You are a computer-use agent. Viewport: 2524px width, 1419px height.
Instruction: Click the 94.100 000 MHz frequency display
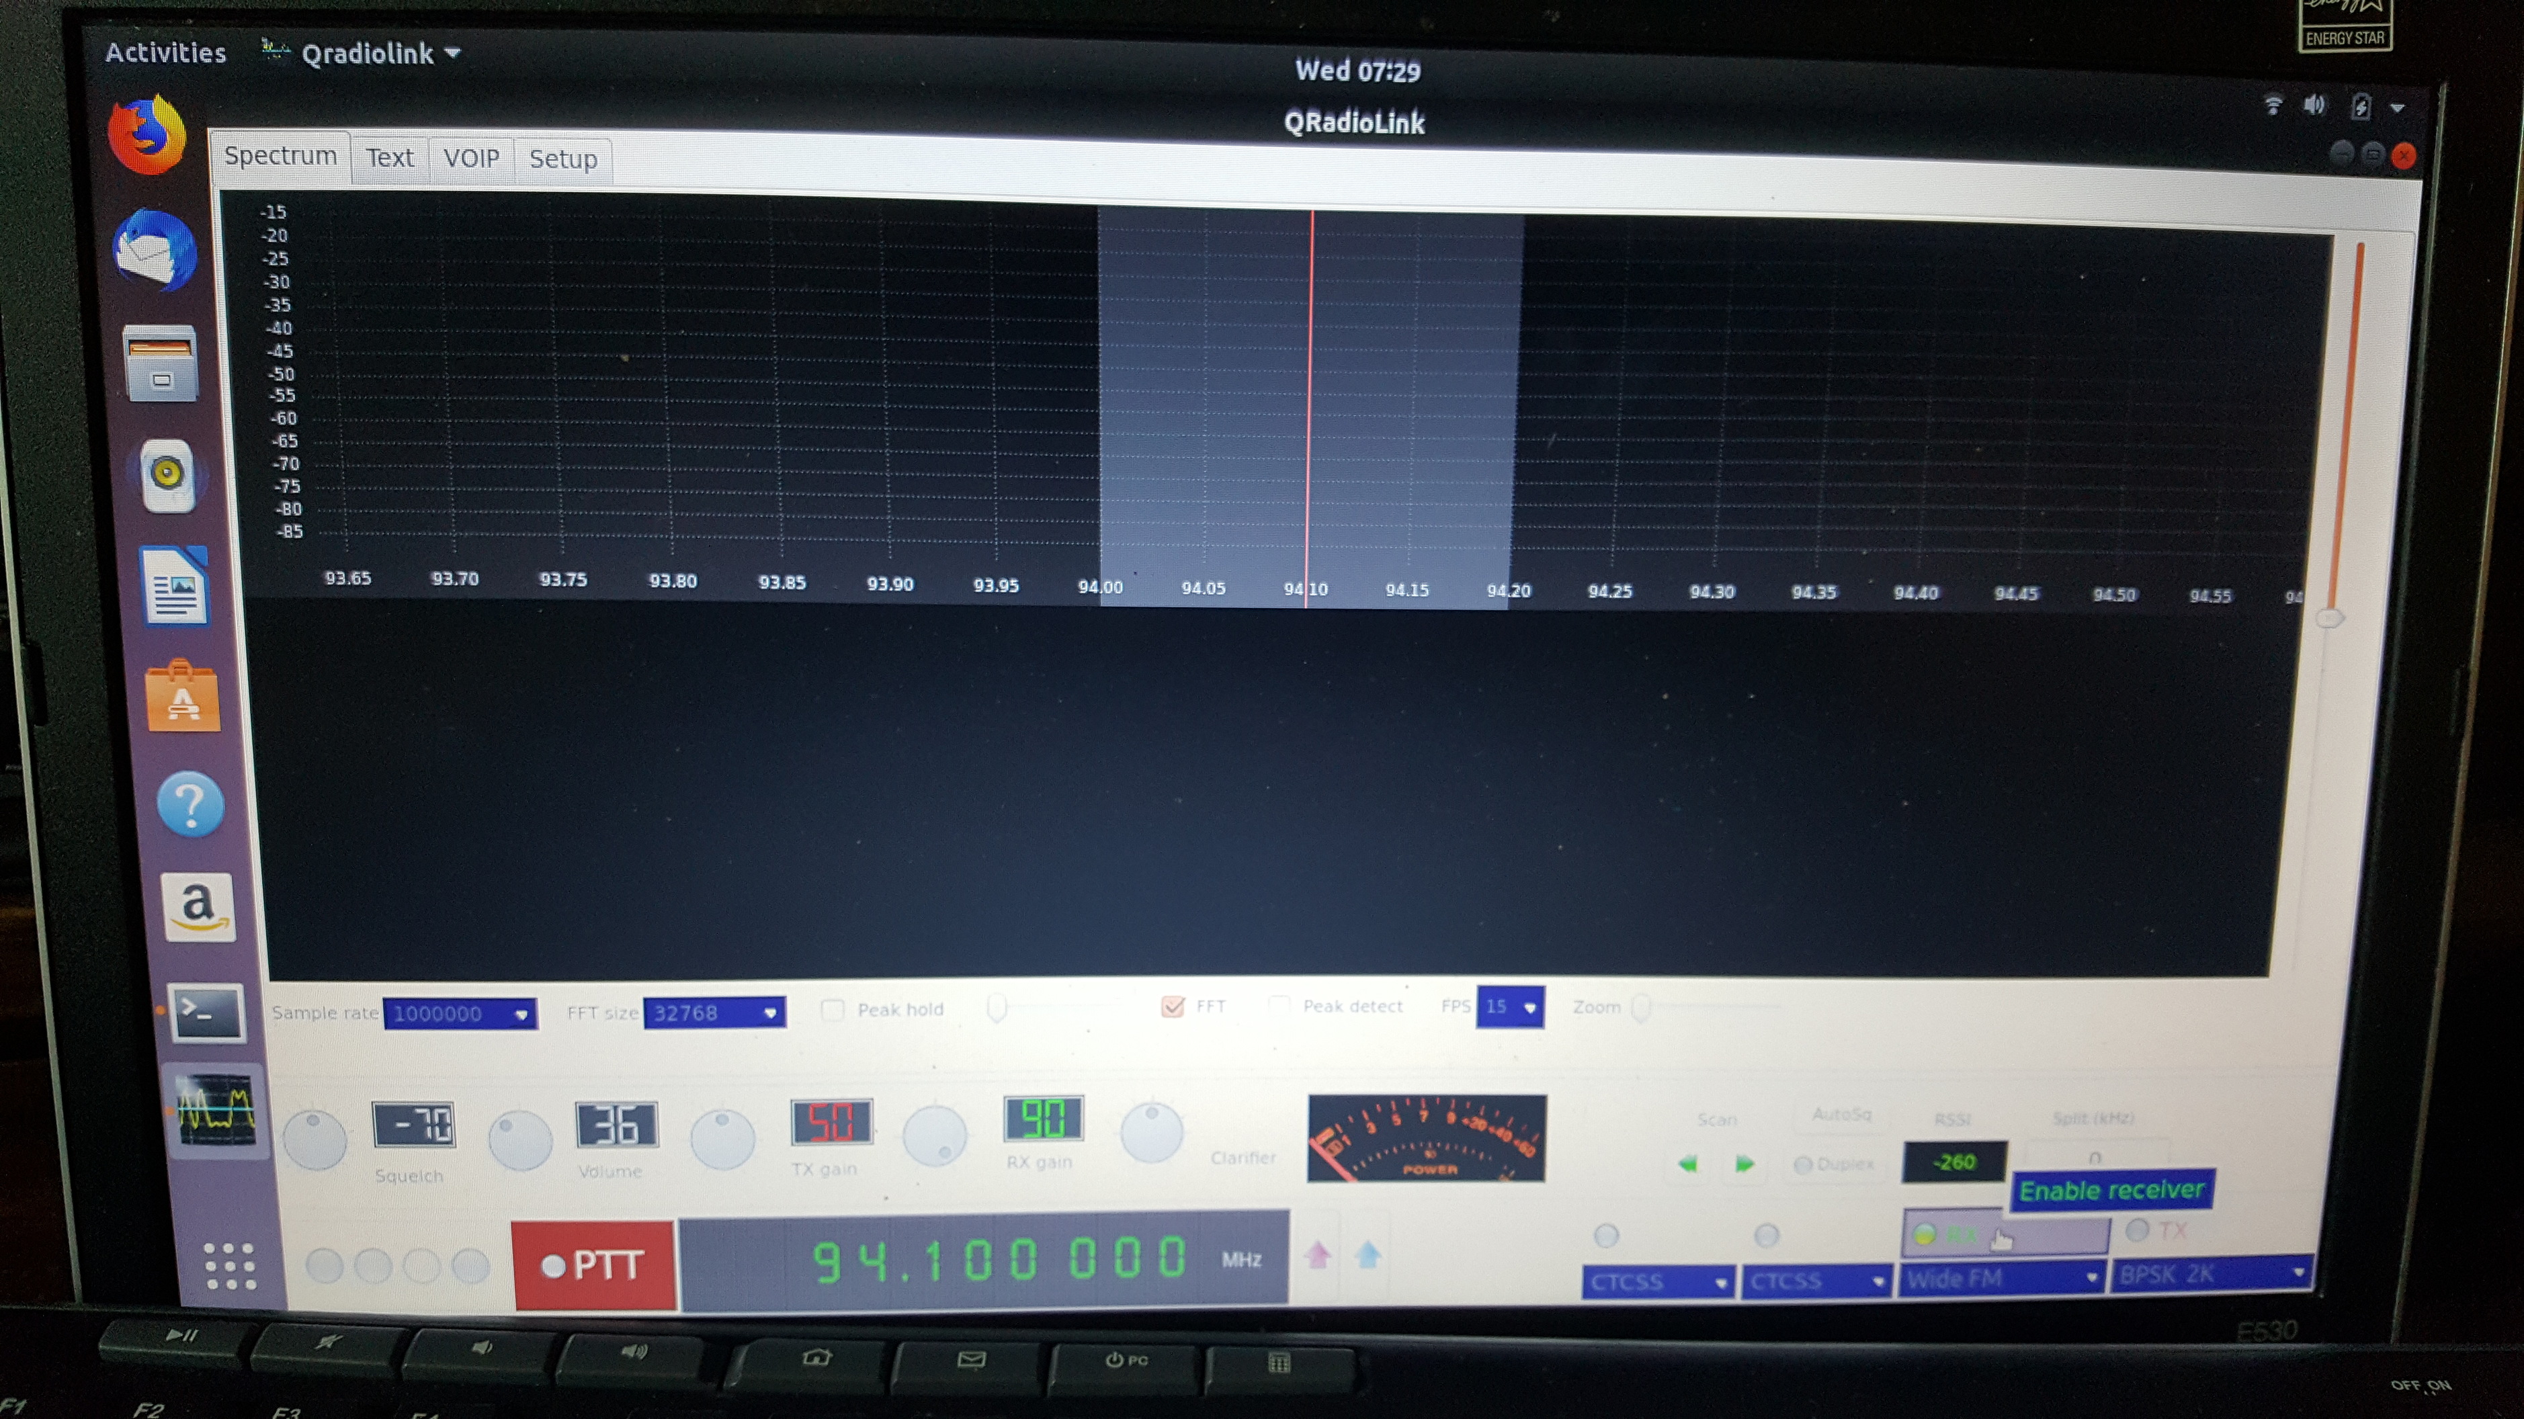[x=984, y=1259]
